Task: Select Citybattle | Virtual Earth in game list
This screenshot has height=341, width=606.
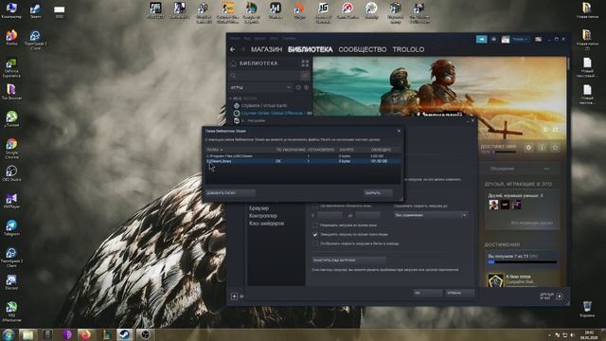Action: point(264,105)
